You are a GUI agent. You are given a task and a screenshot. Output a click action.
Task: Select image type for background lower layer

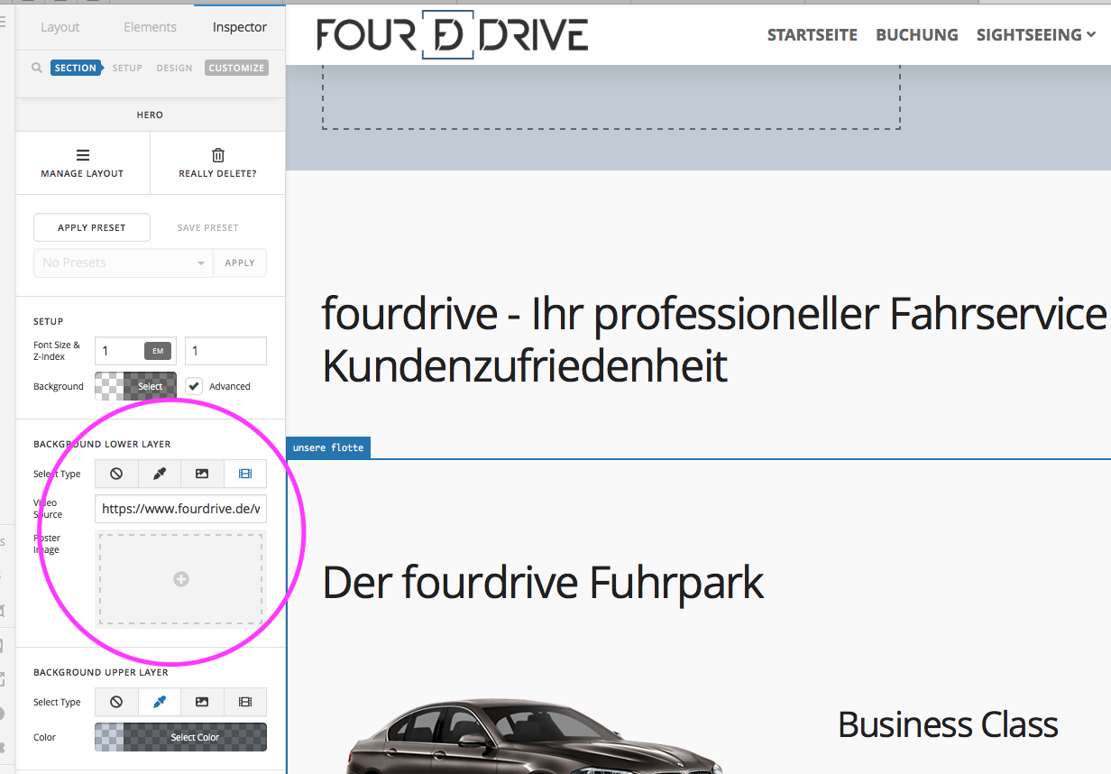(x=202, y=474)
